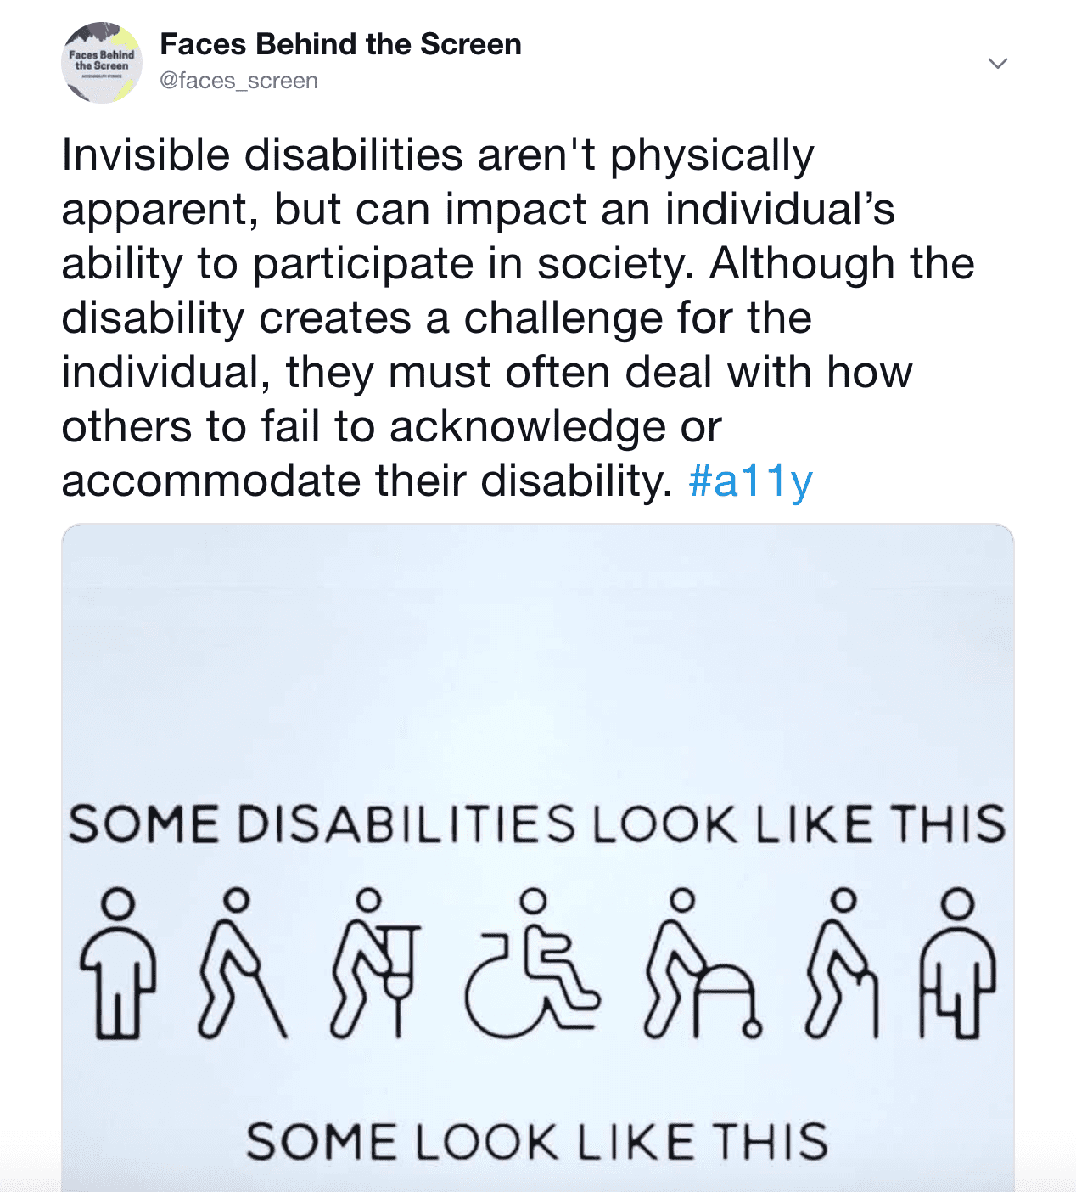Click the figure pushing a wheeled walker
The width and height of the screenshot is (1076, 1192).
coord(703,963)
